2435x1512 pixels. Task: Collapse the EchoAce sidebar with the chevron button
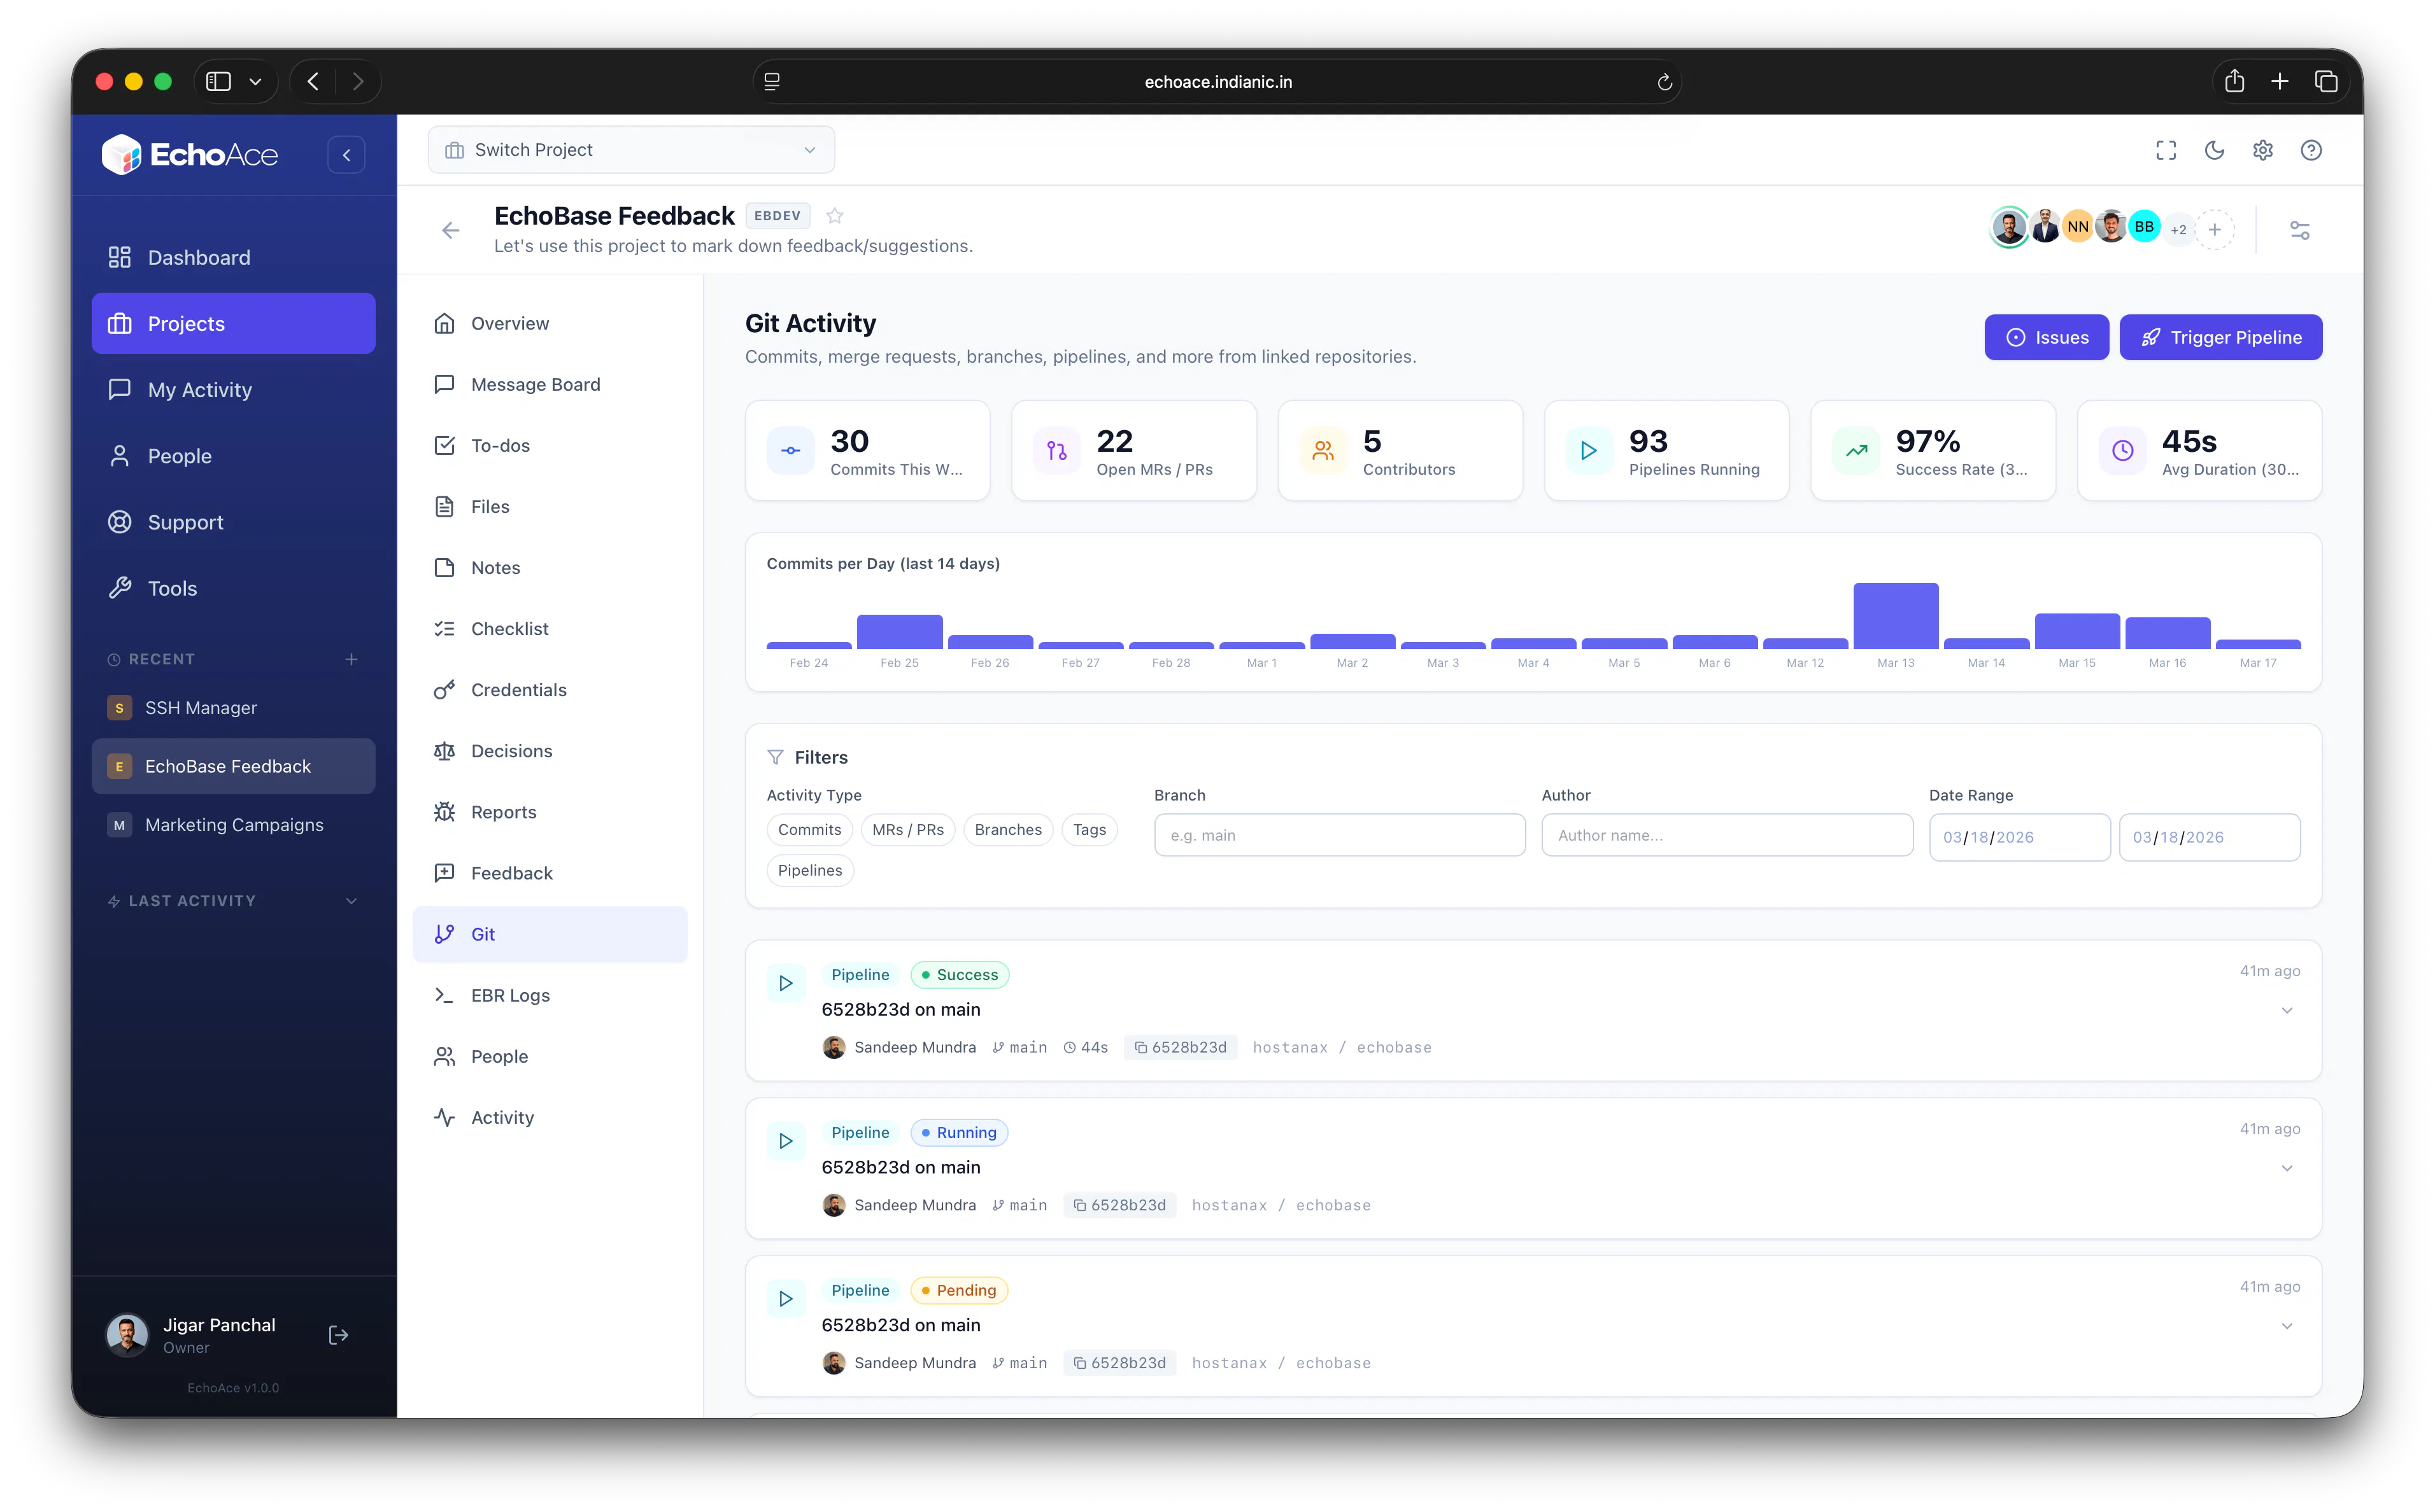pyautogui.click(x=346, y=155)
